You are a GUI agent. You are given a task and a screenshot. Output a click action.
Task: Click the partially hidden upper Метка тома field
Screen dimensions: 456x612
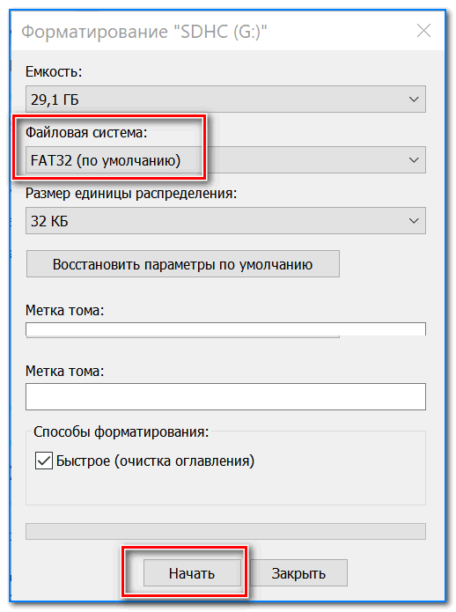click(225, 329)
